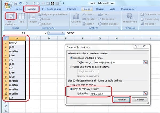
Task: Click the Office button logo
Action: click(x=7, y=5)
